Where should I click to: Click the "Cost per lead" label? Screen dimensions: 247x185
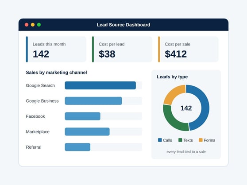(112, 44)
